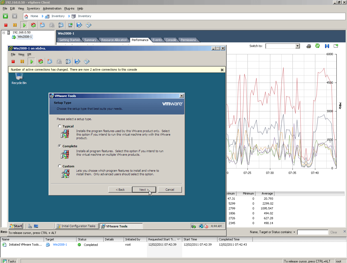Click floppy connect icon in main vSphere toolbar
The image size is (347, 263).
[x=79, y=25]
